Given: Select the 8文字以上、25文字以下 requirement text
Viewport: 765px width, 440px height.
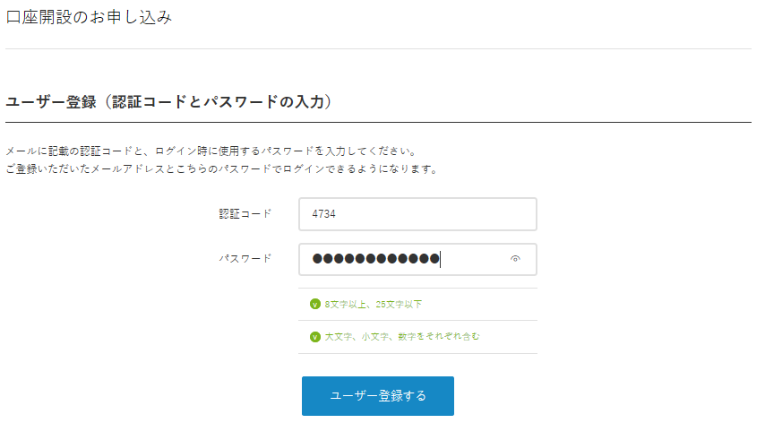Looking at the screenshot, I should point(374,305).
